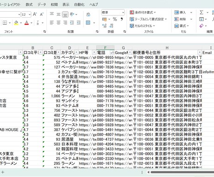Click the borders icon in the Font group

tap(5, 23)
